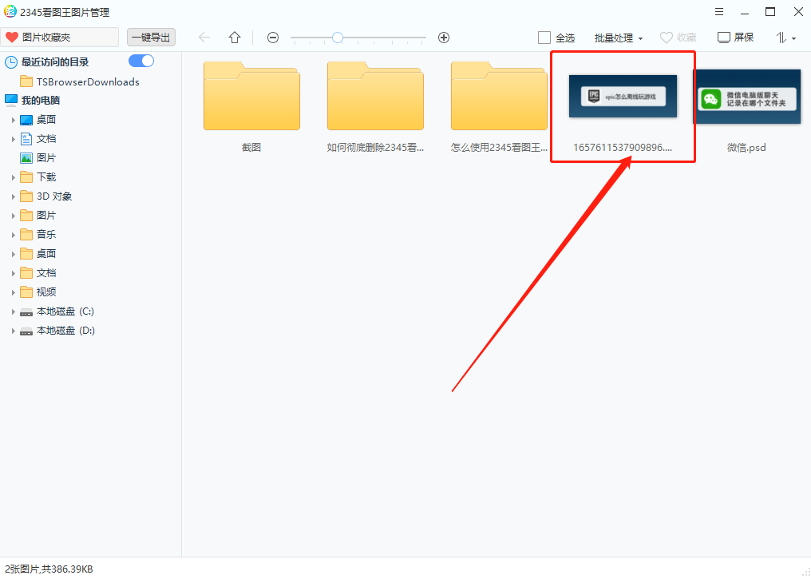Screen dimensions: 811x579
Task: Open the 批量处理 dropdown
Action: (618, 38)
